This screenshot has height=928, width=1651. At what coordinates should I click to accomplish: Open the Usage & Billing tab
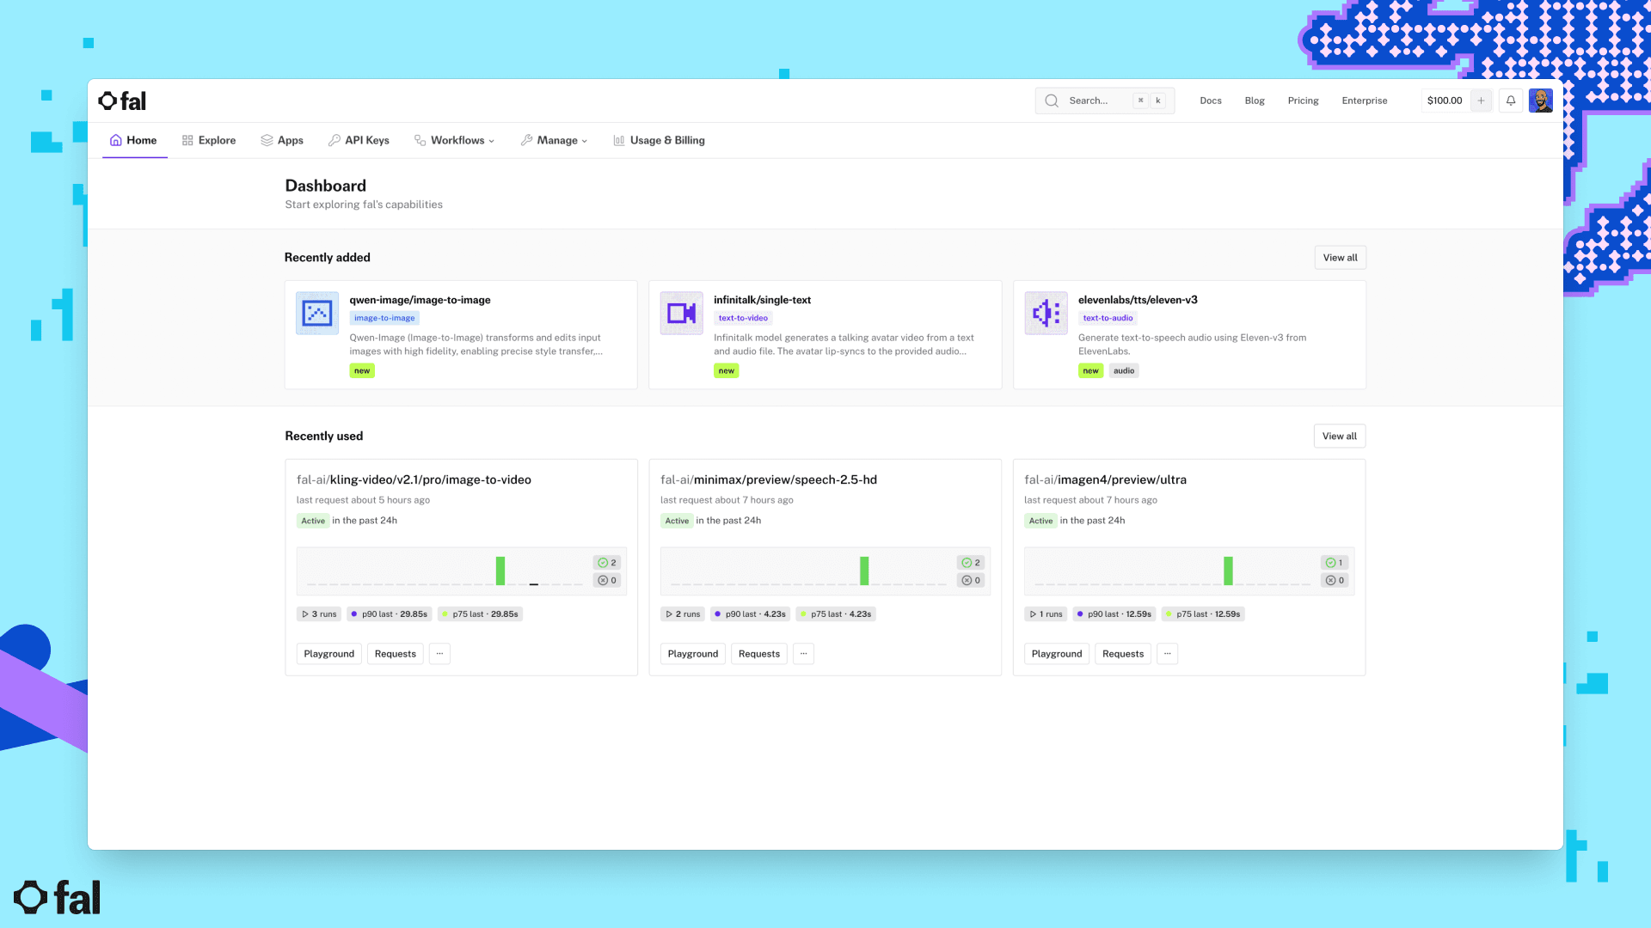tap(659, 140)
